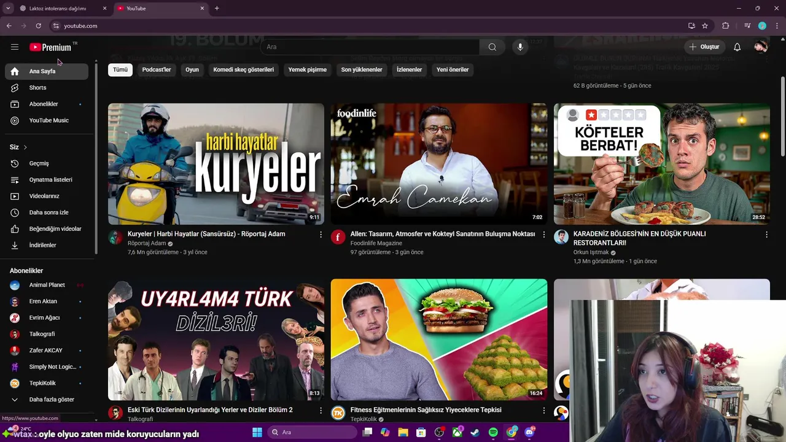Open Zafer AKCAY channel in sidebar
Image resolution: width=786 pixels, height=442 pixels.
click(x=47, y=351)
